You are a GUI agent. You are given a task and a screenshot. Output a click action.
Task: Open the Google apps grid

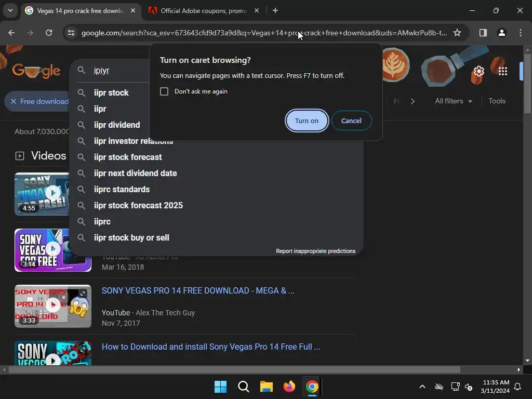502,71
